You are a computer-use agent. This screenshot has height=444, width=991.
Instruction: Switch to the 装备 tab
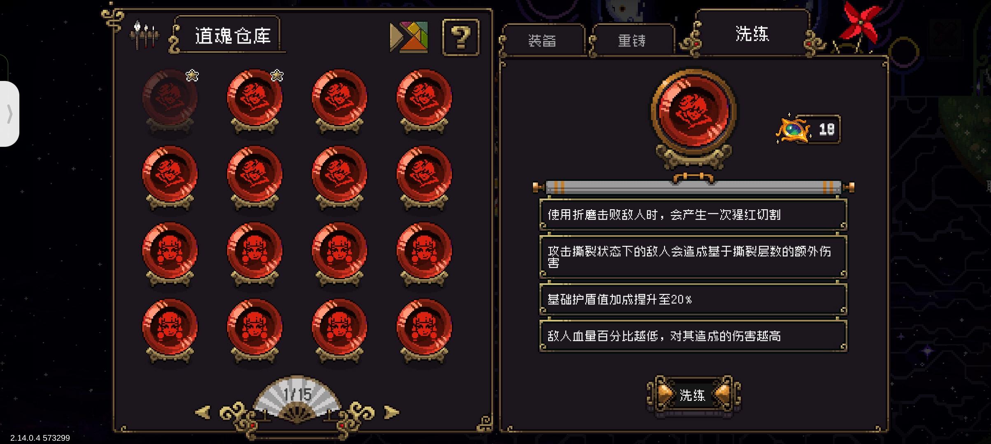(542, 40)
